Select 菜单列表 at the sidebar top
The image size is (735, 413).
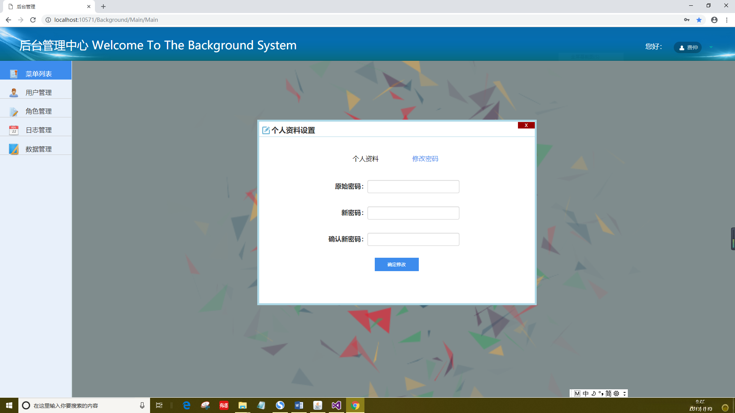(38, 73)
